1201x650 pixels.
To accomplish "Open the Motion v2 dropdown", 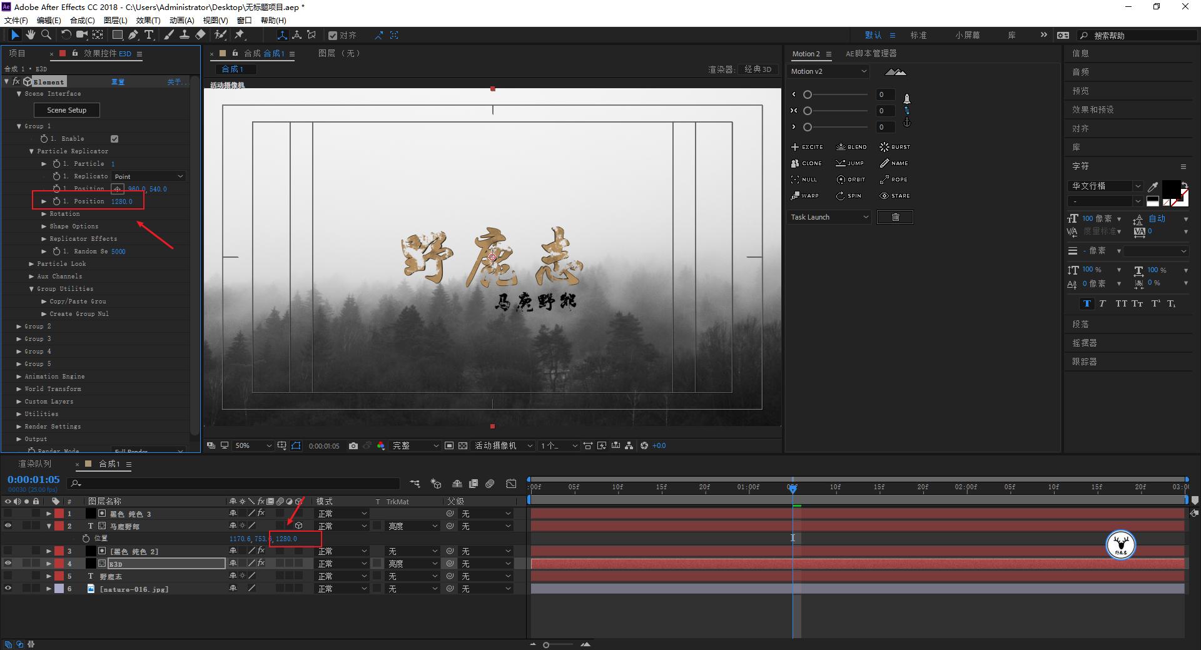I will (828, 71).
